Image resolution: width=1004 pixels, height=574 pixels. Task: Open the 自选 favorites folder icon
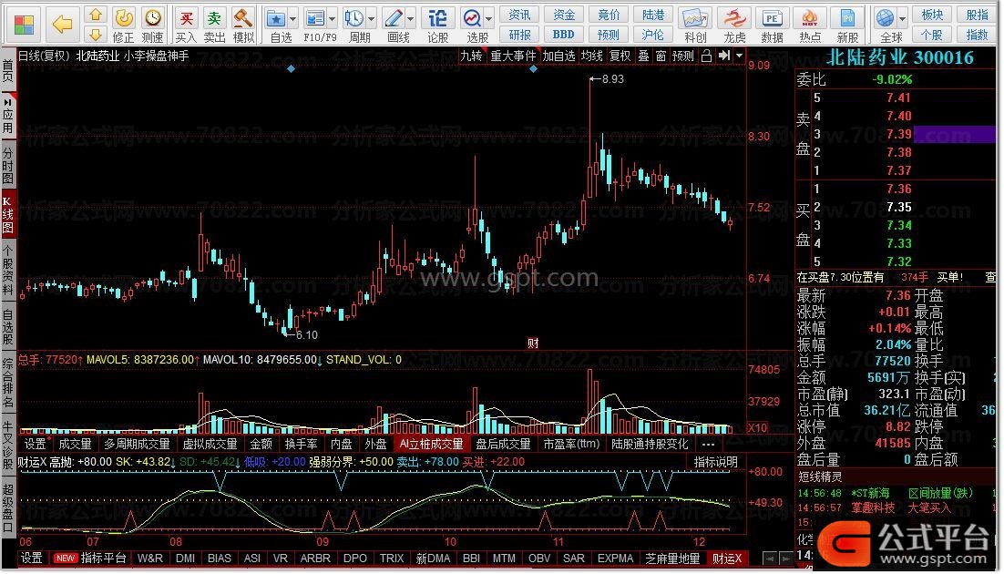(x=276, y=18)
